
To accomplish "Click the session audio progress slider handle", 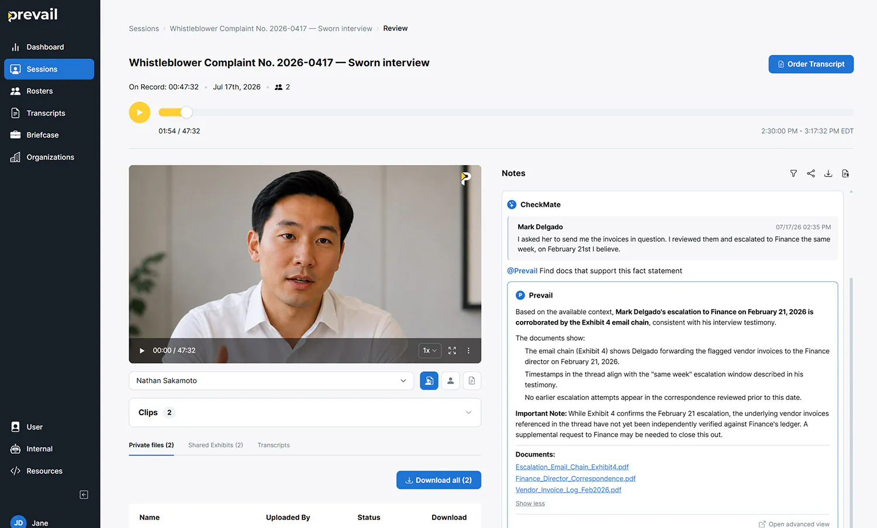I will [x=187, y=112].
